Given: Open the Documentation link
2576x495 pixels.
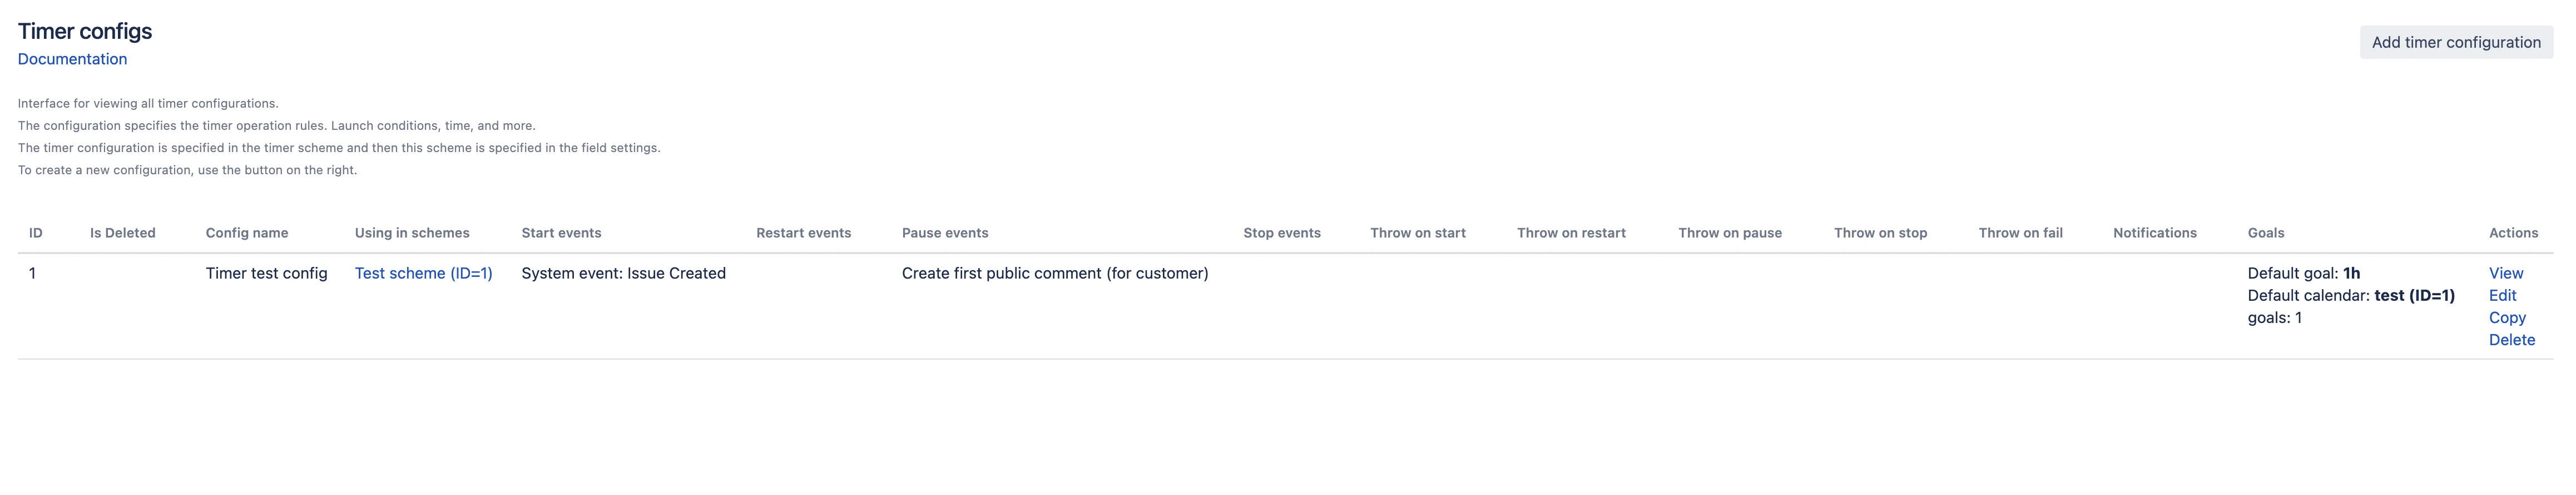Looking at the screenshot, I should [72, 59].
